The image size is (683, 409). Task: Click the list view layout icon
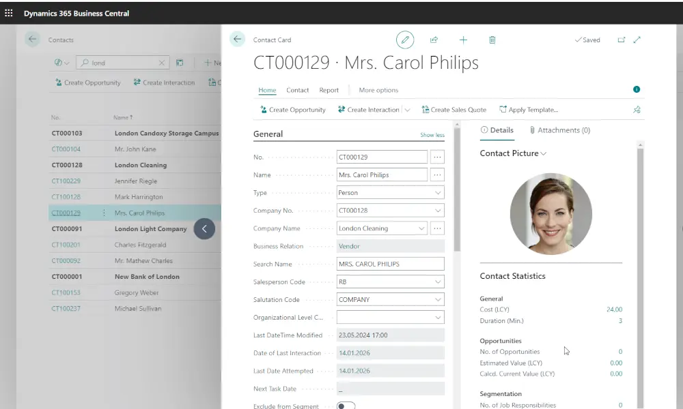coord(180,63)
